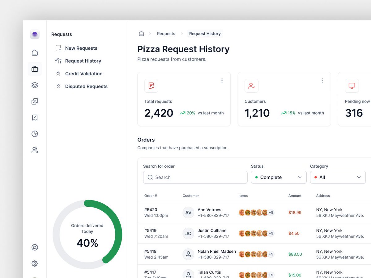Click the 2,420 total requests value
This screenshot has height=278, width=371.
pos(159,113)
